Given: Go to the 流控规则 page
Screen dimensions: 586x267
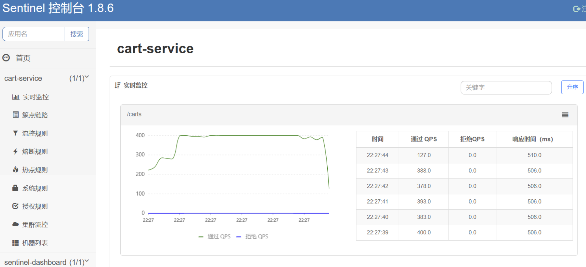Looking at the screenshot, I should (x=35, y=133).
